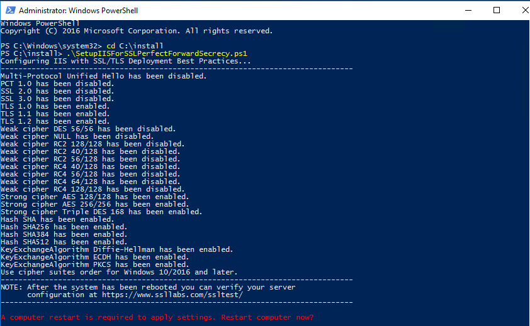Viewport: 530px width, 326px height.
Task: Click the ssllabs.com/ssltest URL text
Action: (172, 295)
